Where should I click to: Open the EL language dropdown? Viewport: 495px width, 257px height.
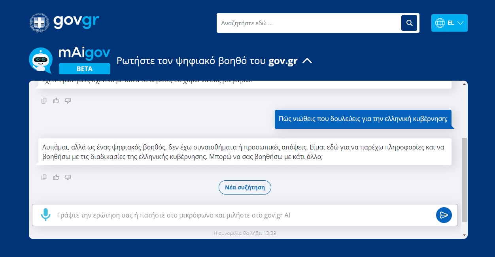[x=450, y=23]
